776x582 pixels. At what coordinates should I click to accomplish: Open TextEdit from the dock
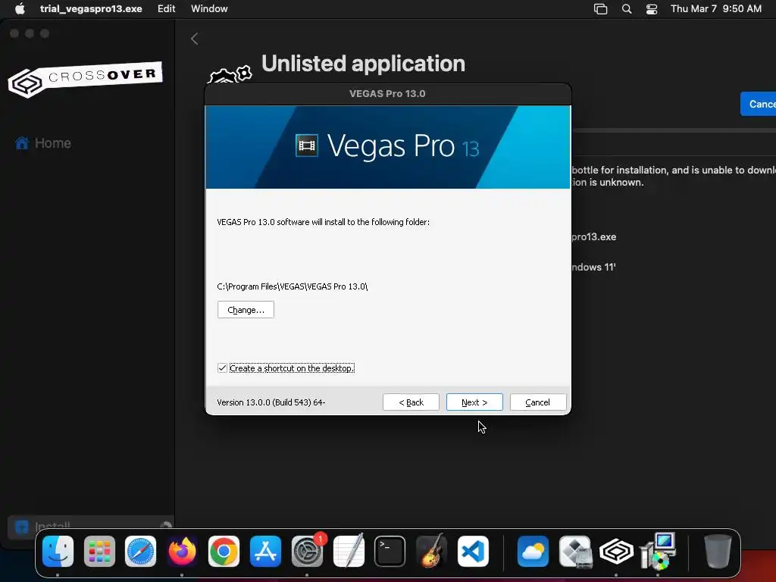coord(349,552)
